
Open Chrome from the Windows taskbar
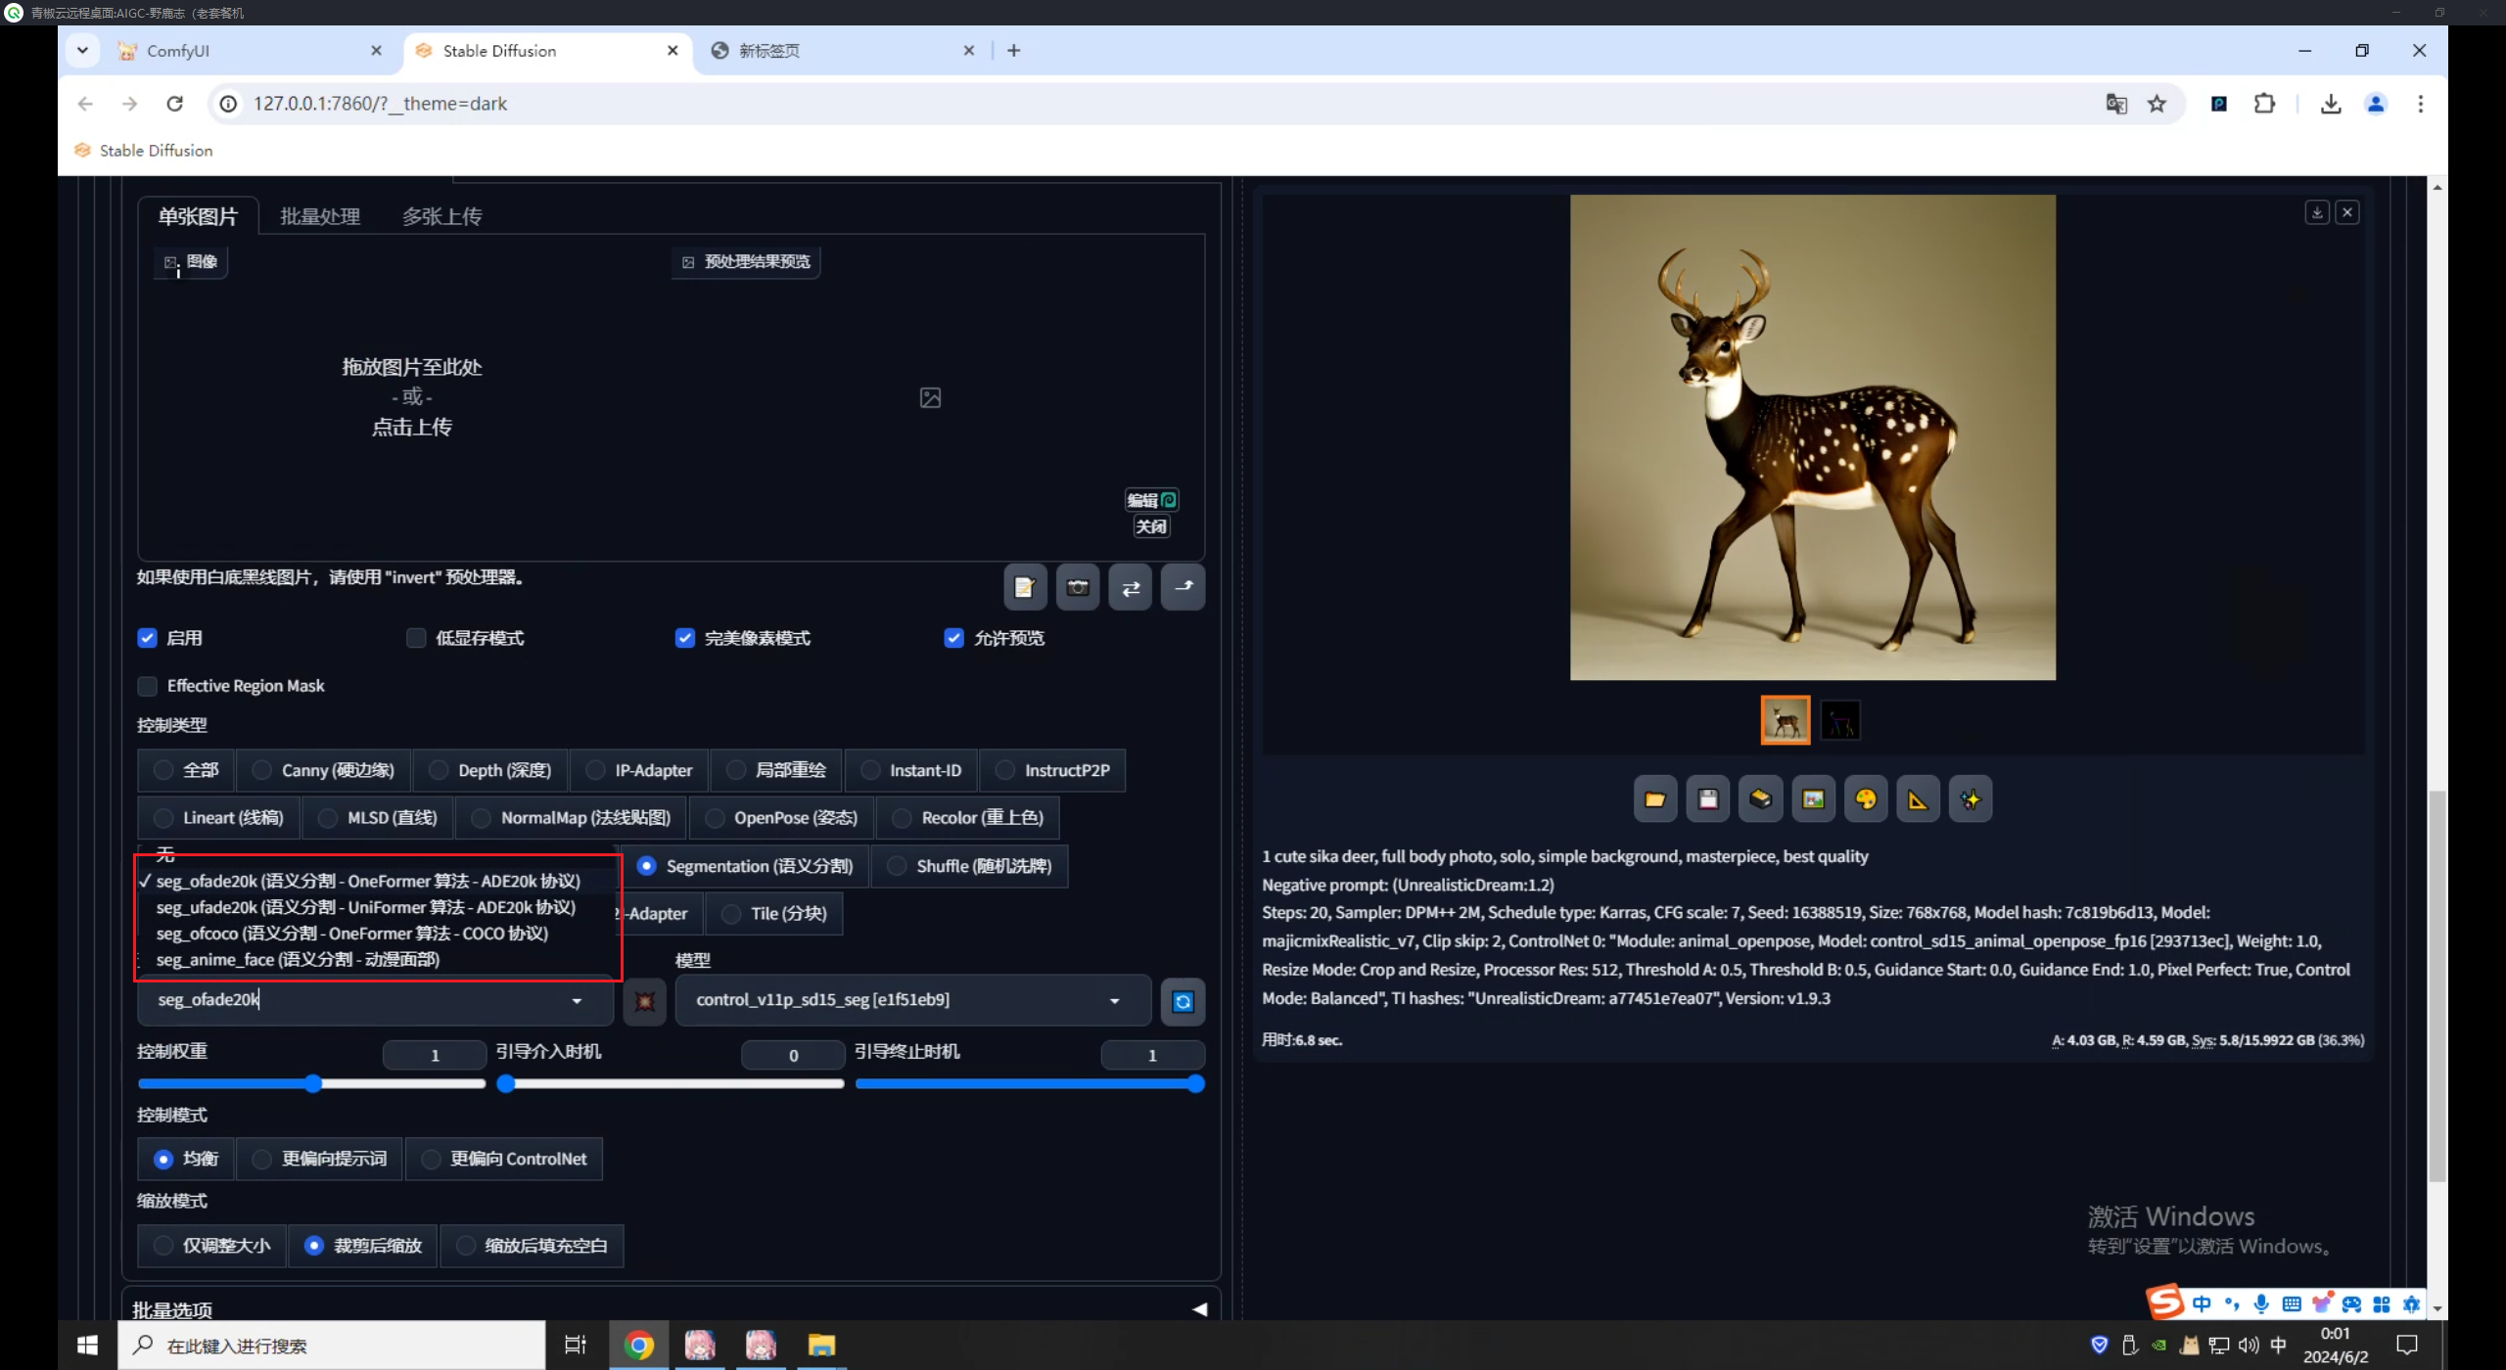coord(639,1346)
